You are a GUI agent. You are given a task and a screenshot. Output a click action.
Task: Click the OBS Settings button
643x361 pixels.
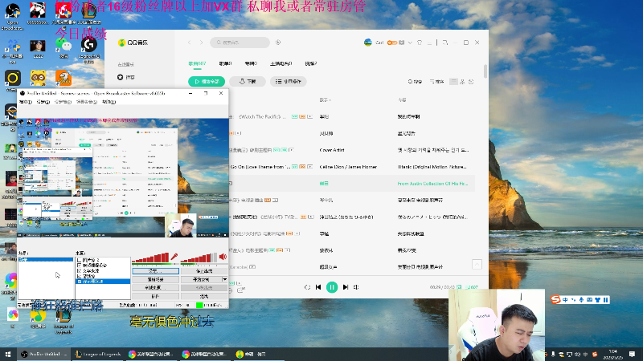(x=155, y=271)
